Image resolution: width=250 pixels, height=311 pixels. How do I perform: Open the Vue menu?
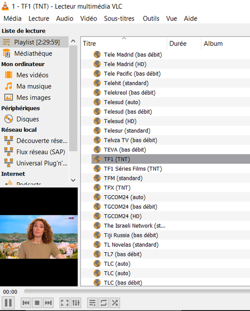[x=171, y=18]
